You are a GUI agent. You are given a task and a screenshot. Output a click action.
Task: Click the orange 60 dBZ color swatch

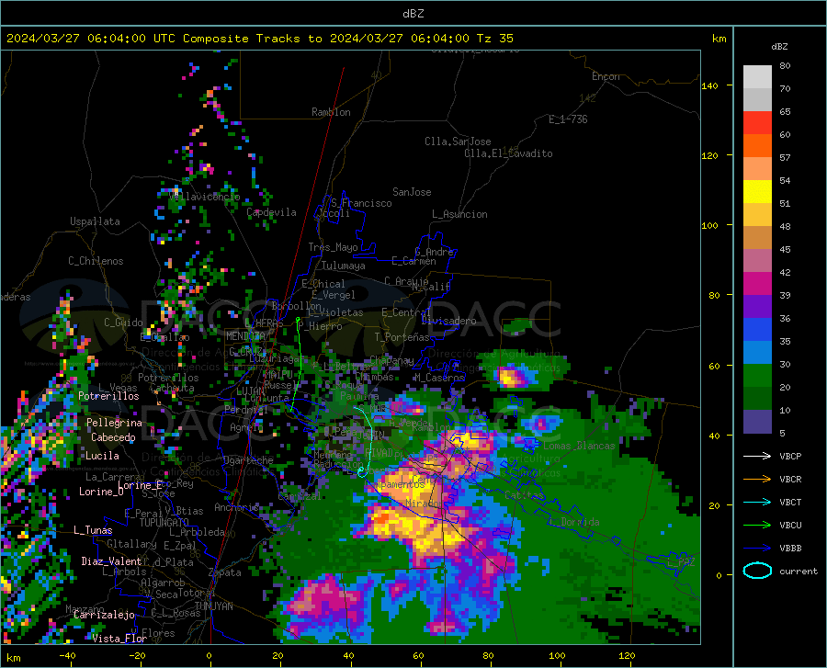click(x=757, y=145)
